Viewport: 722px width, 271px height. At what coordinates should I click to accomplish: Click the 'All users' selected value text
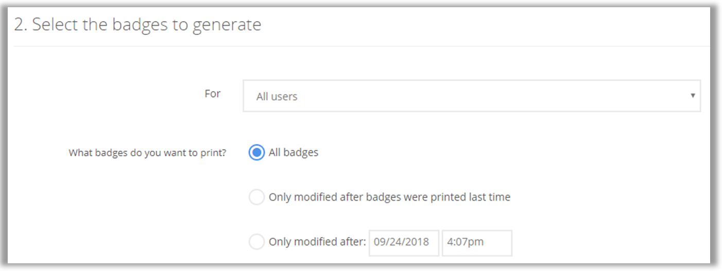point(277,97)
